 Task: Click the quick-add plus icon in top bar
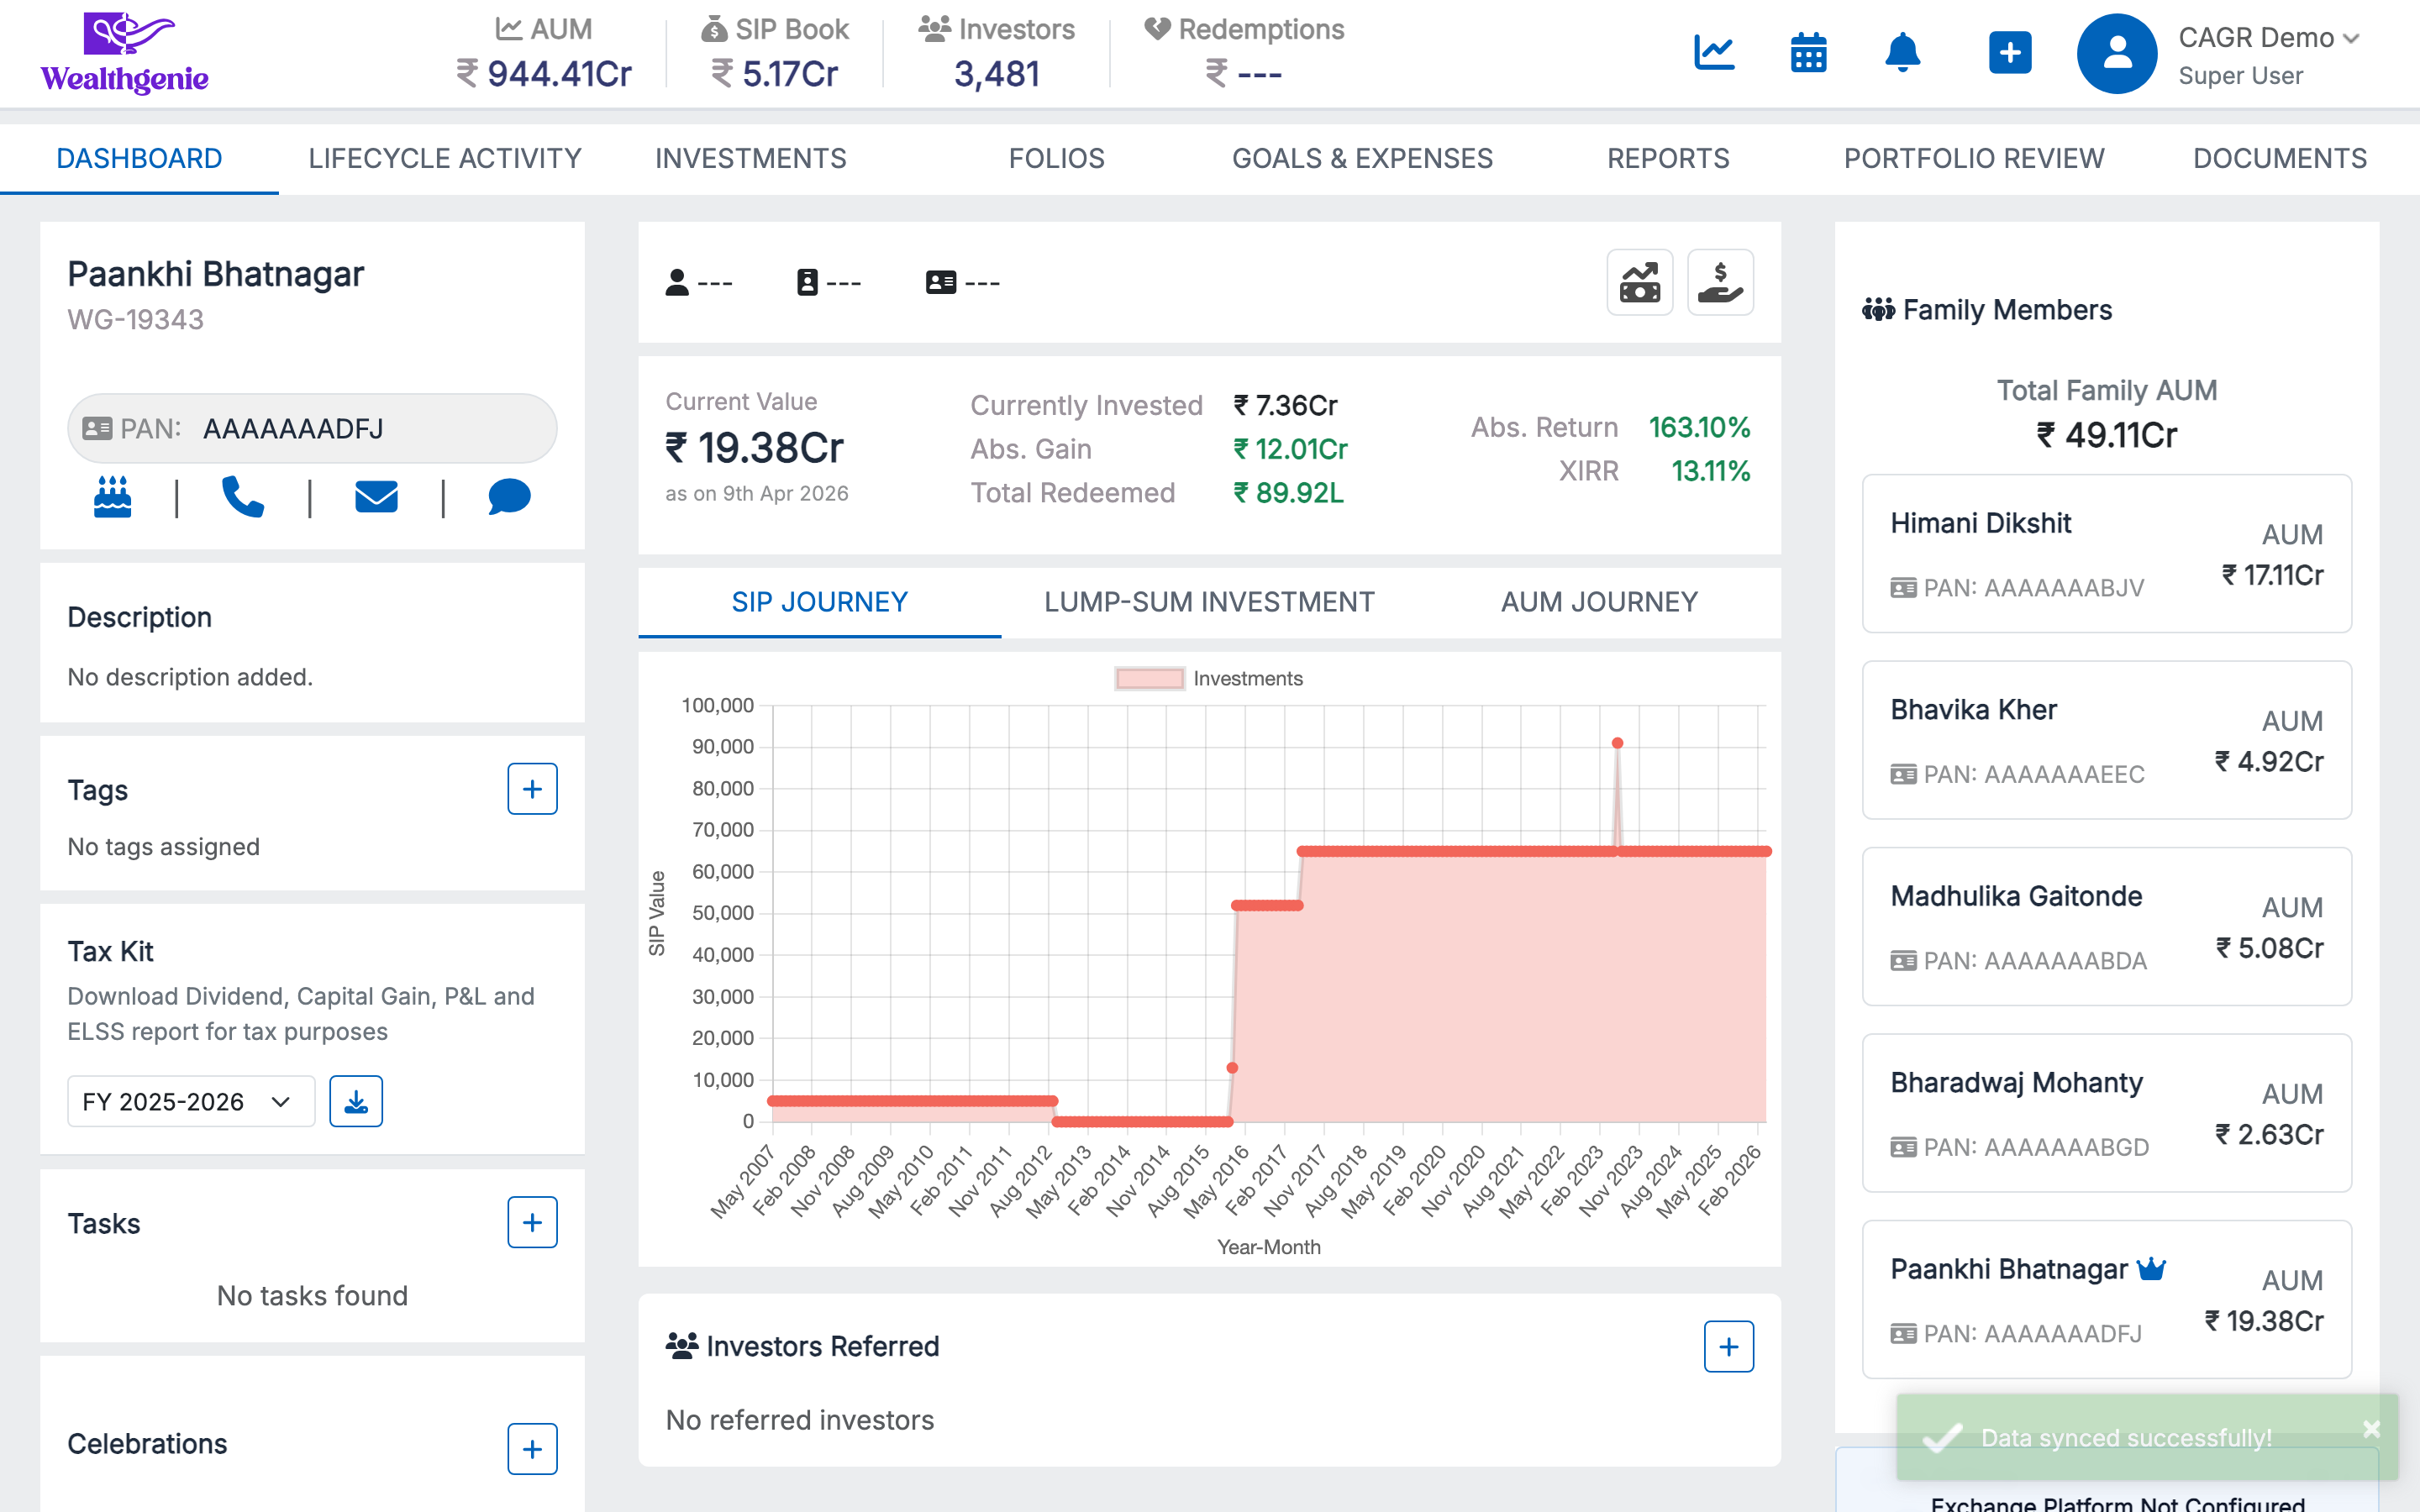(2010, 54)
